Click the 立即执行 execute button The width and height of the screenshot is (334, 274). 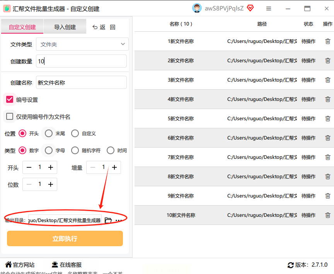click(65, 238)
